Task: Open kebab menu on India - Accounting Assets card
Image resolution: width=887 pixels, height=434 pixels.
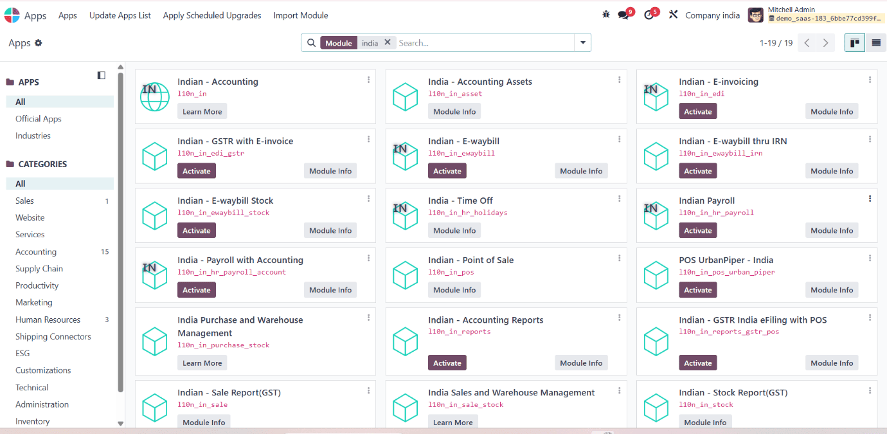Action: pos(619,80)
